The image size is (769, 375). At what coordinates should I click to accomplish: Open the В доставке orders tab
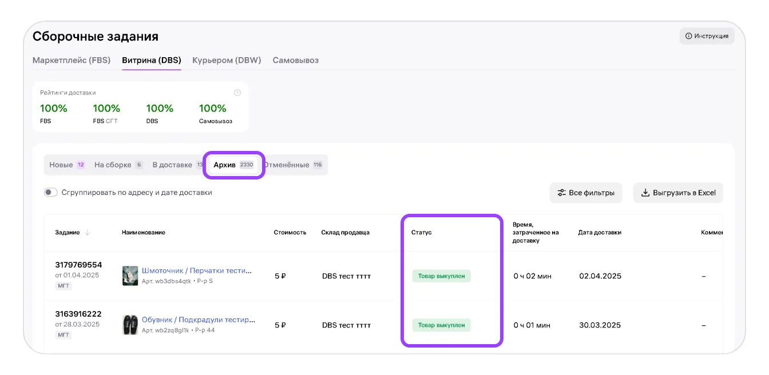(175, 165)
